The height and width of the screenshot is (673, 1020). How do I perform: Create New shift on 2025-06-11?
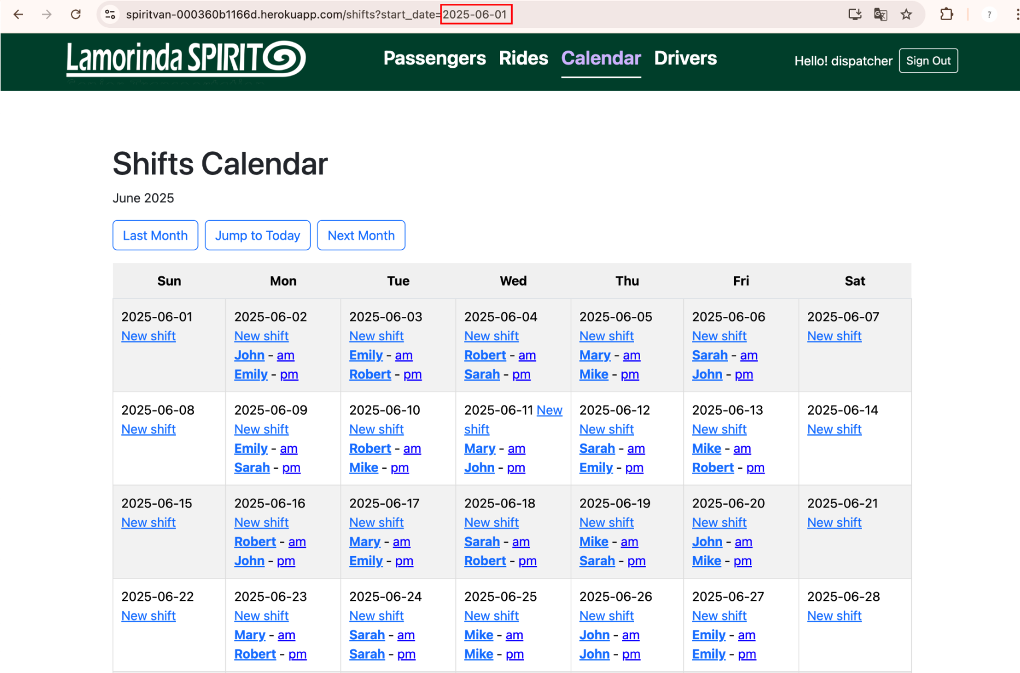[549, 410]
